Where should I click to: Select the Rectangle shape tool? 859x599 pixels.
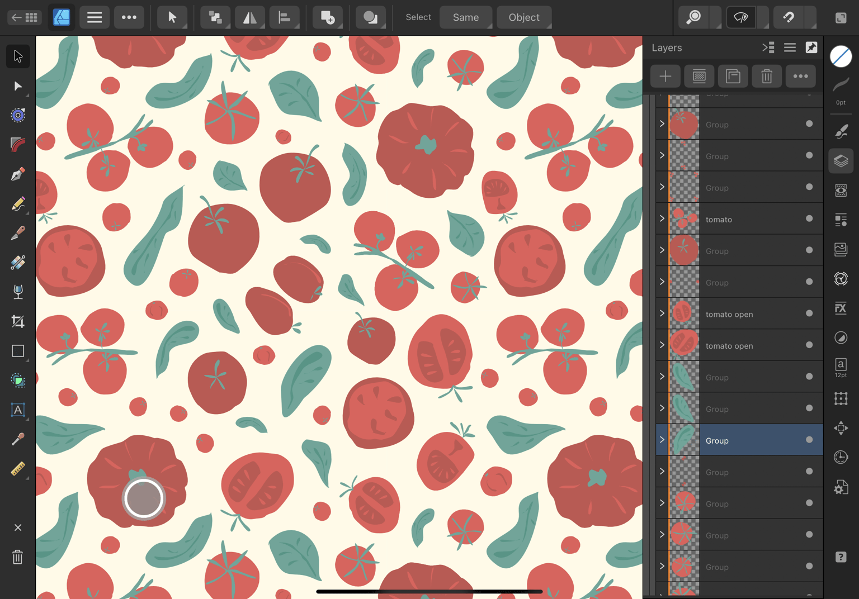[18, 351]
